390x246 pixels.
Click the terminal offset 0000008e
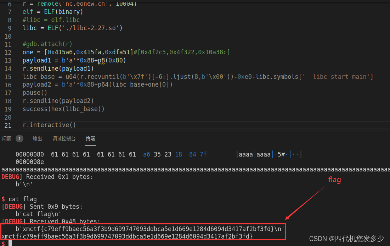(30, 162)
